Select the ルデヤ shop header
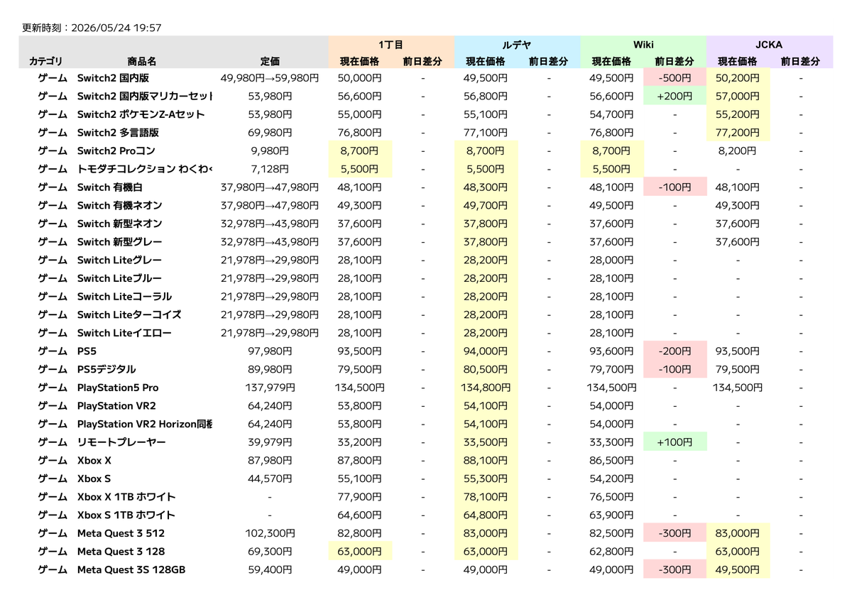Viewport: 852px width, 602px height. click(x=517, y=44)
